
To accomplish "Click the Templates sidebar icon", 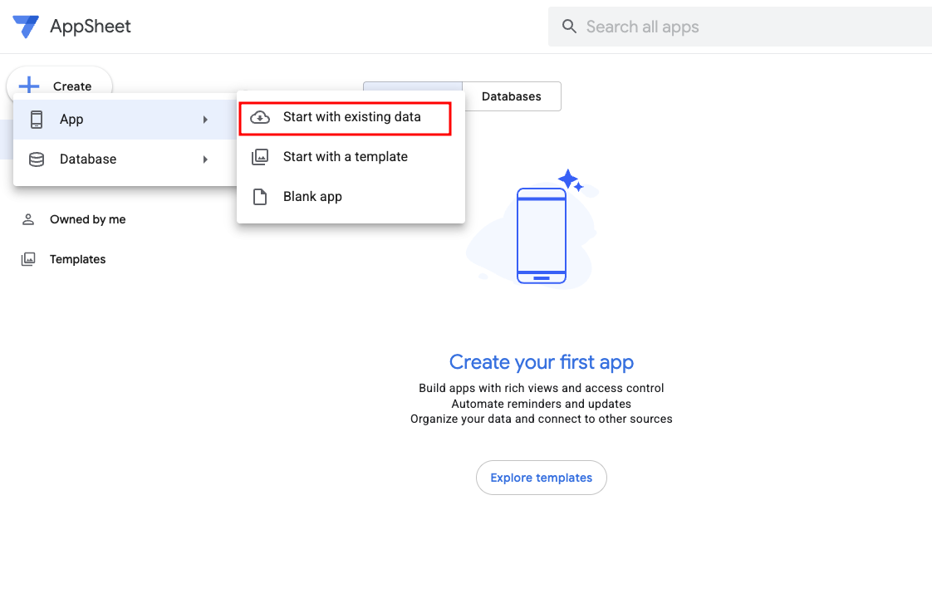I will tap(28, 259).
